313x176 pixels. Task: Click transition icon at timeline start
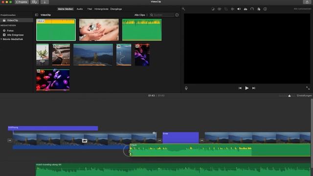click(x=10, y=140)
